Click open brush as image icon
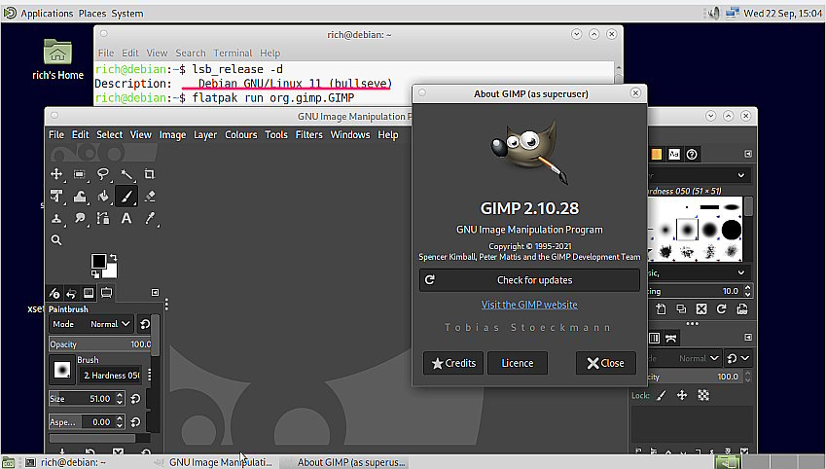The image size is (826, 469). pyautogui.click(x=742, y=309)
